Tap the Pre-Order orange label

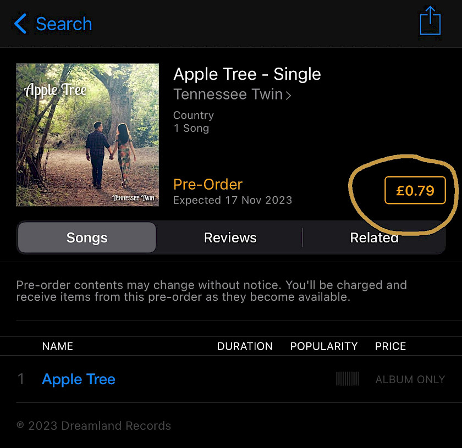[x=208, y=185]
